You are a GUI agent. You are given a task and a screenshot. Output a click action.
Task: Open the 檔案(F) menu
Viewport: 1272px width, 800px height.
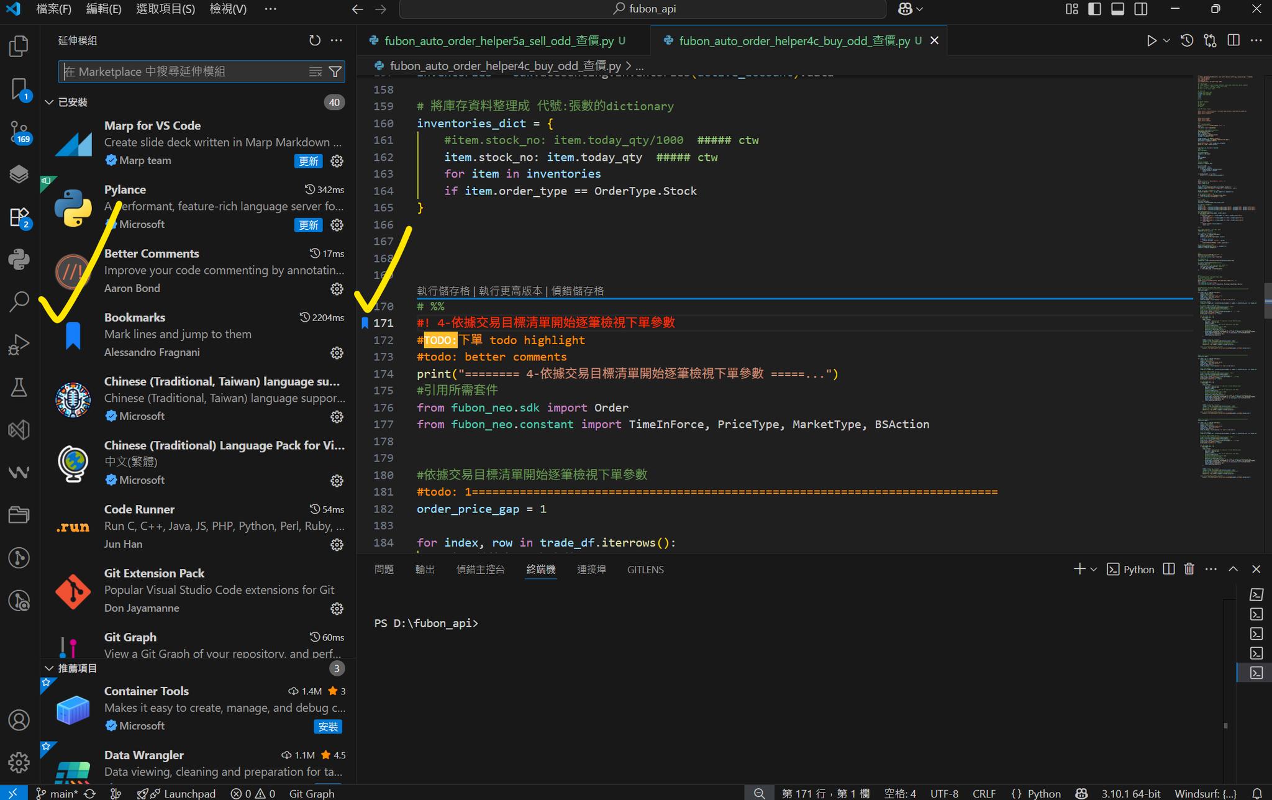point(53,9)
